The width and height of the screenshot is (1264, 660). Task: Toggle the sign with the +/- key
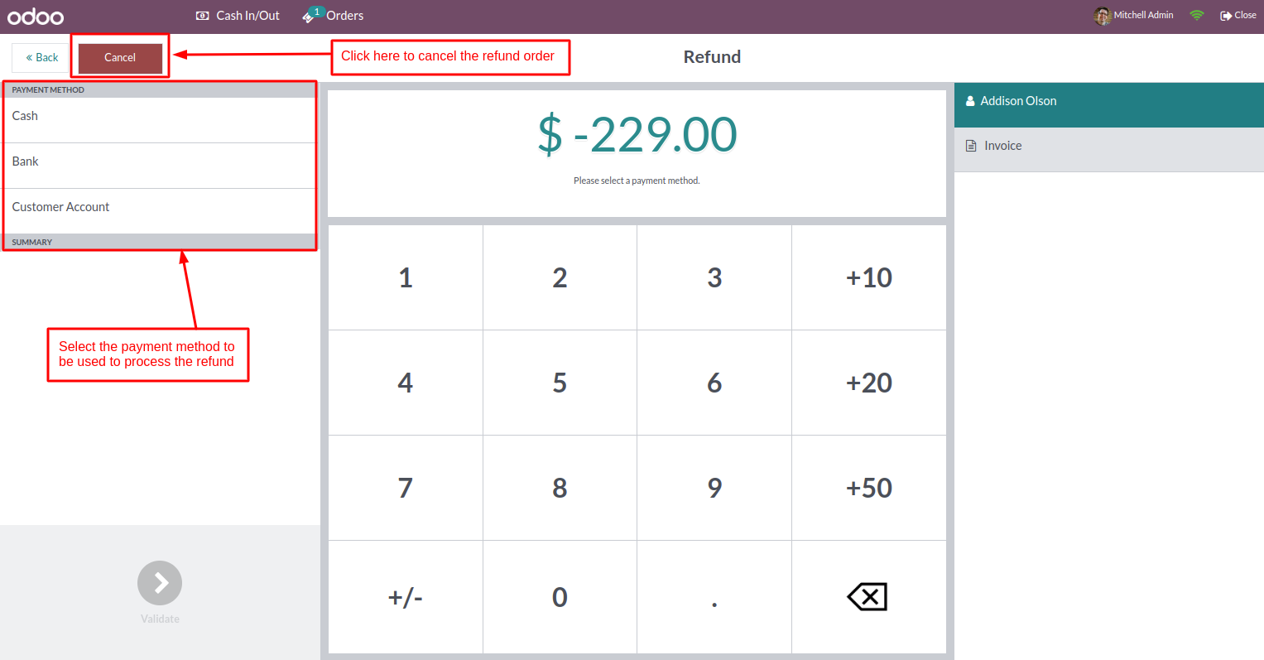point(406,597)
